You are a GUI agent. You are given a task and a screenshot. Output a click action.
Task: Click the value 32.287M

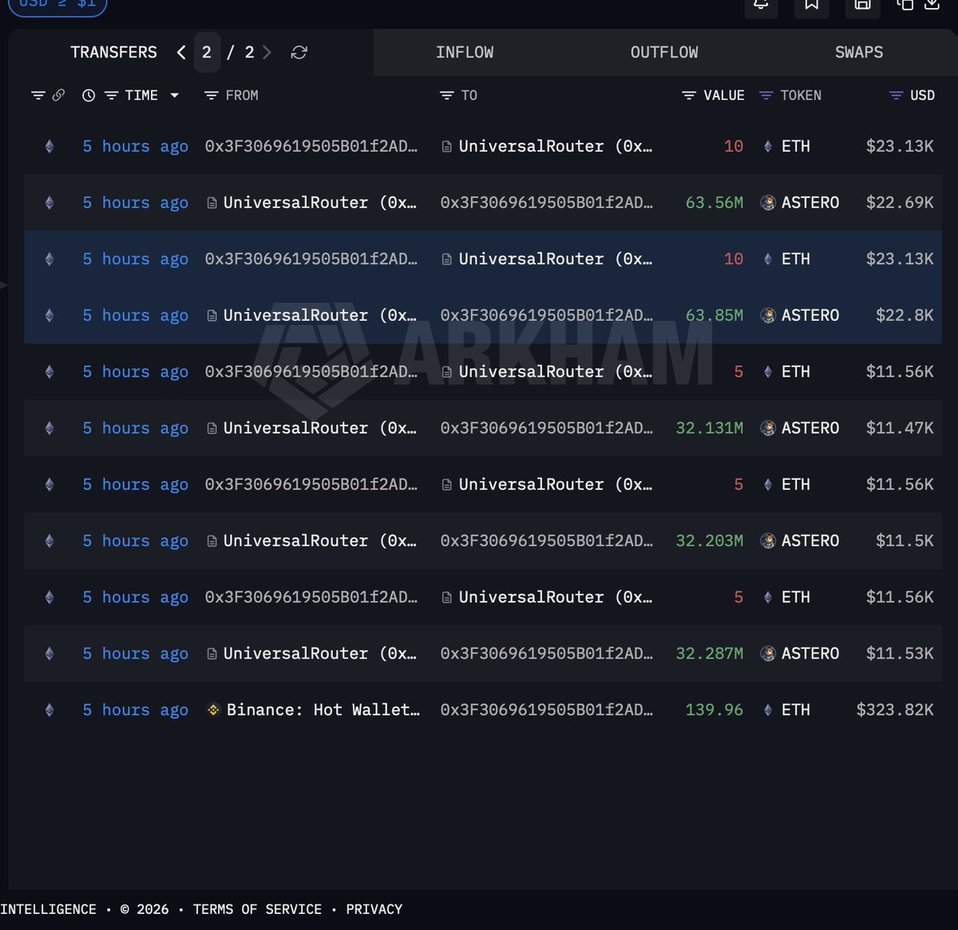(710, 654)
